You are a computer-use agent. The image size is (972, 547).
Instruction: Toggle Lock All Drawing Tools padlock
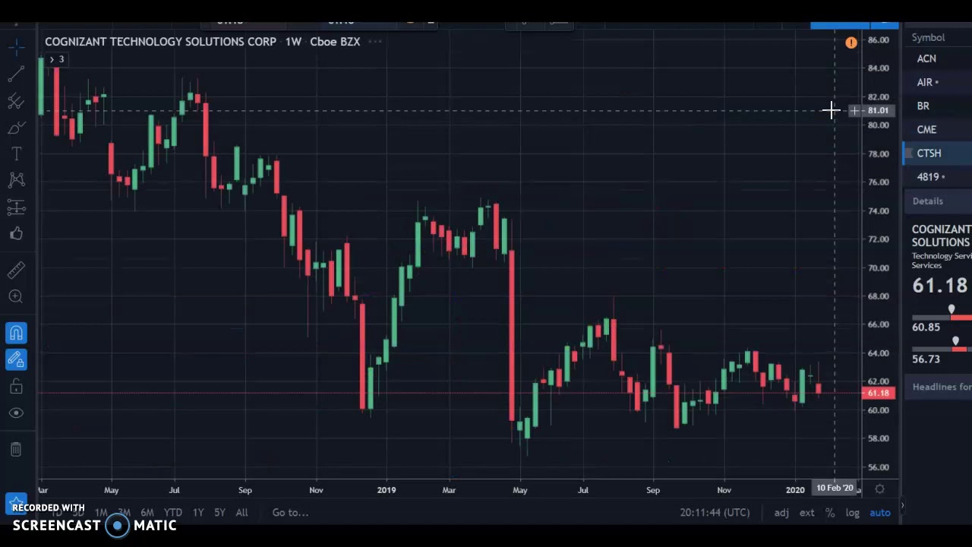[16, 387]
